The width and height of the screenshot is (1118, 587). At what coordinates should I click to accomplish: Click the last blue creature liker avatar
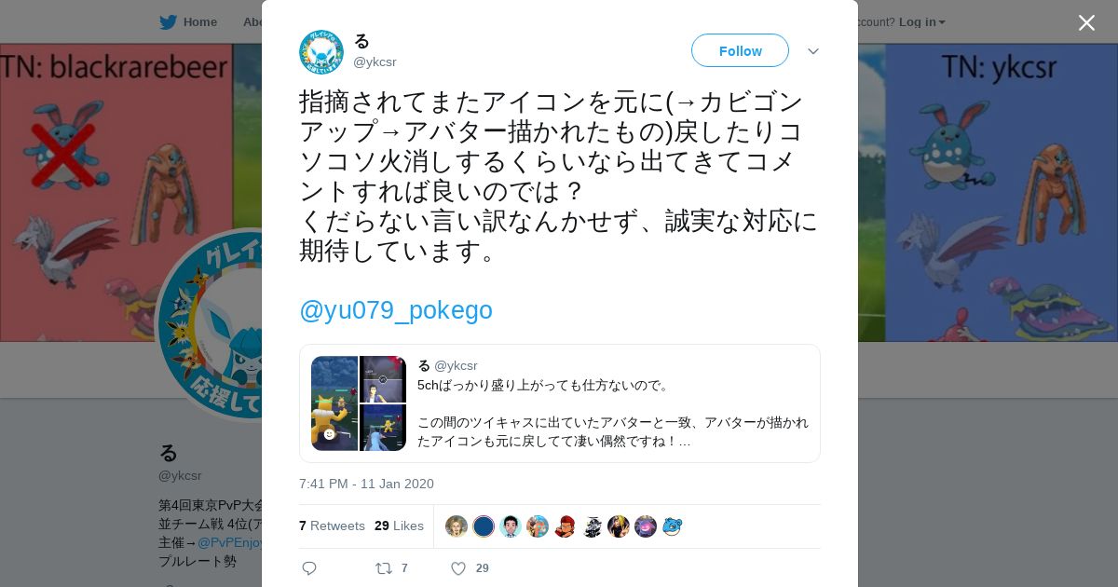click(x=673, y=526)
